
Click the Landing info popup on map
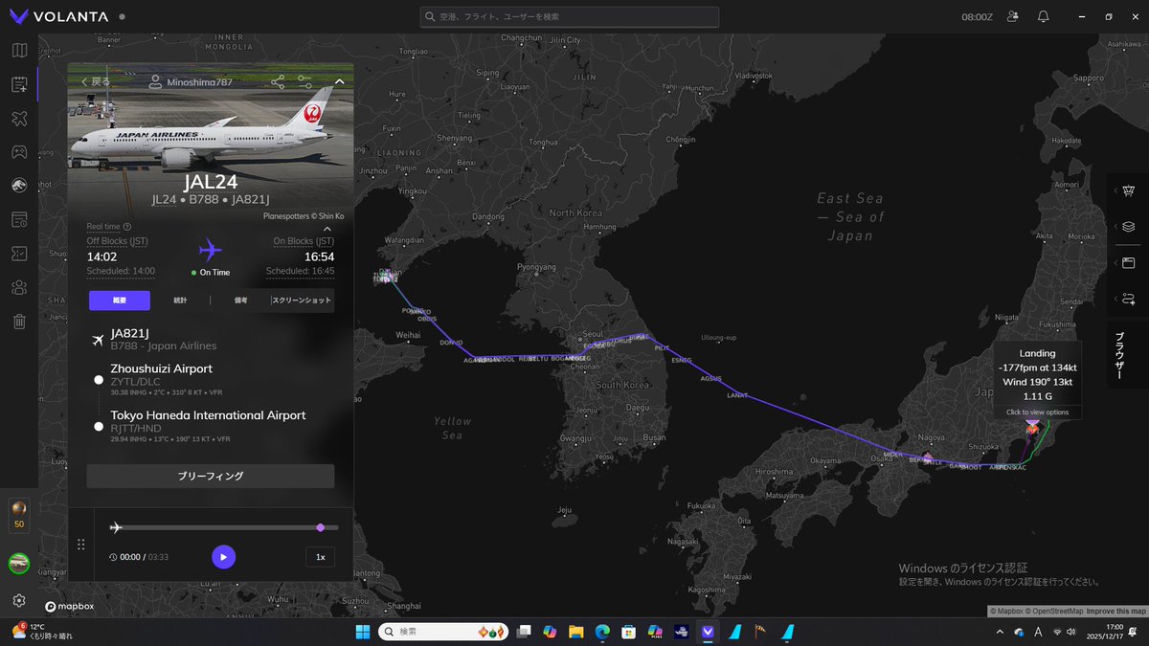pyautogui.click(x=1039, y=380)
